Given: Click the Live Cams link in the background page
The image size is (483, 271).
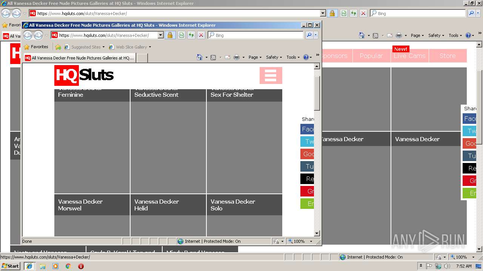Looking at the screenshot, I should pyautogui.click(x=409, y=56).
